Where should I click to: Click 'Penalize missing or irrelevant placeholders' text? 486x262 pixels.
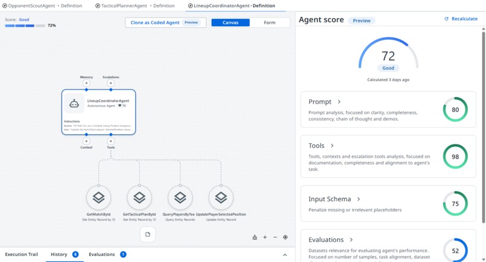pyautogui.click(x=355, y=210)
